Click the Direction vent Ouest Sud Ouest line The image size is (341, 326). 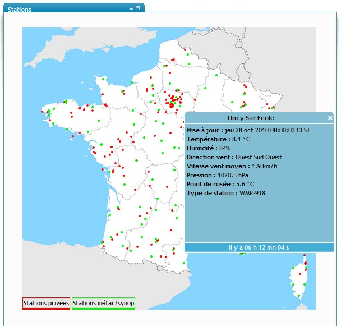point(234,157)
